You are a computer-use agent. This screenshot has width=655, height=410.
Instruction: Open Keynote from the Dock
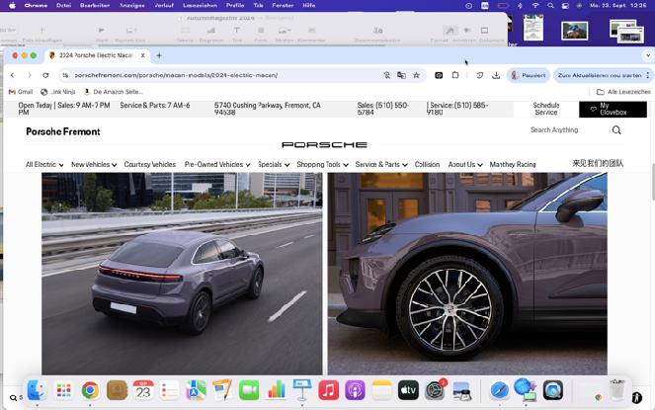point(302,390)
